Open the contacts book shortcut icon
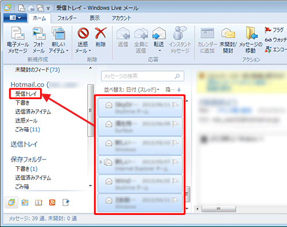Image resolution: width=287 pixels, height=227 pixels. pyautogui.click(x=38, y=202)
